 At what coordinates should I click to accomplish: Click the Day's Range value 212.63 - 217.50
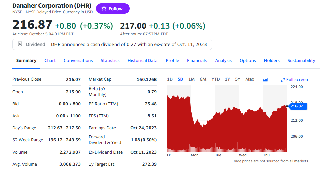(64, 128)
